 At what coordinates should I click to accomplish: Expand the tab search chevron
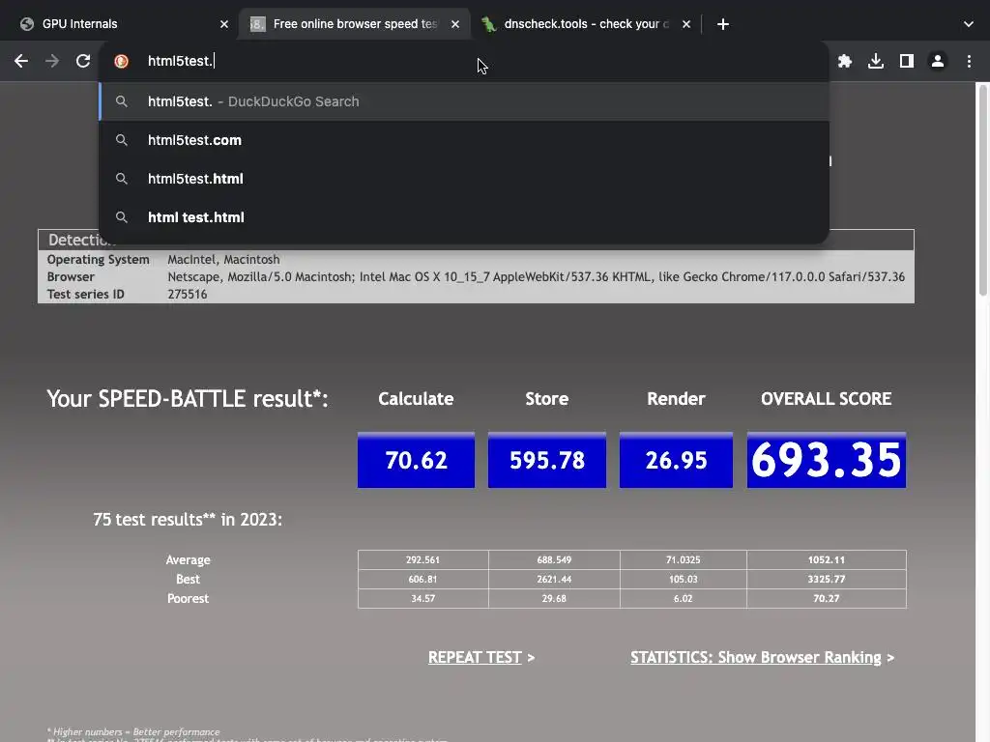969,24
